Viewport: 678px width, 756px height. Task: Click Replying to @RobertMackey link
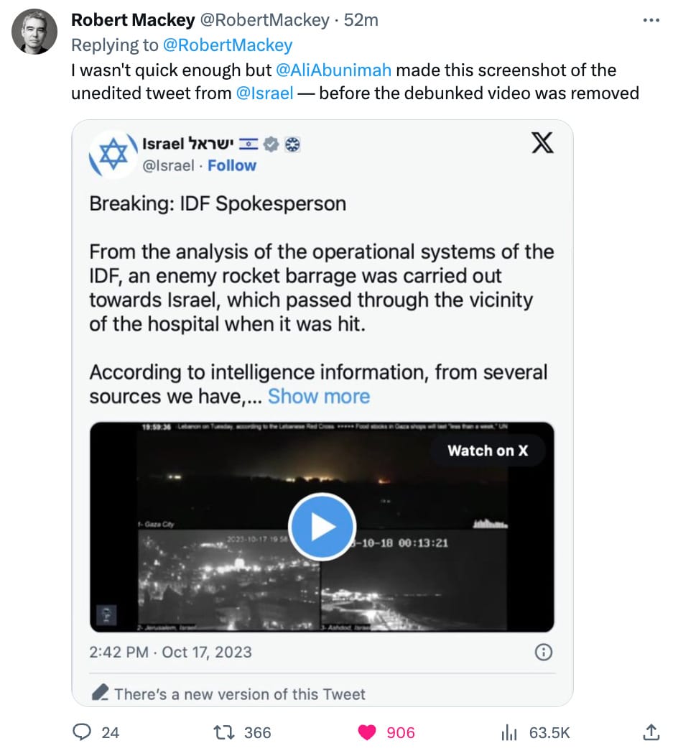228,45
